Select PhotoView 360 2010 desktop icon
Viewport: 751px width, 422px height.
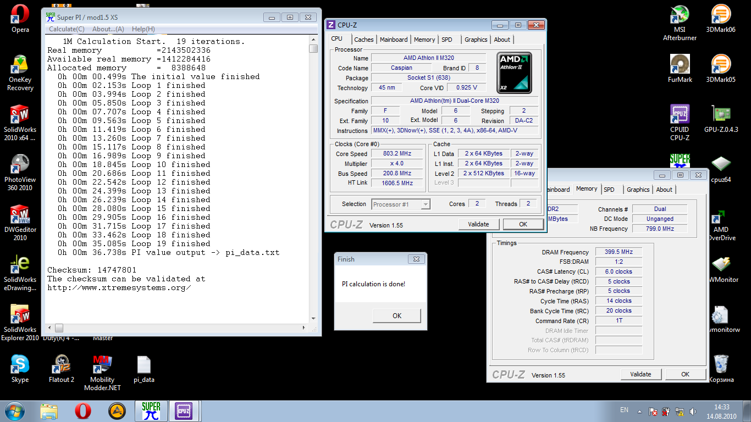tap(20, 173)
